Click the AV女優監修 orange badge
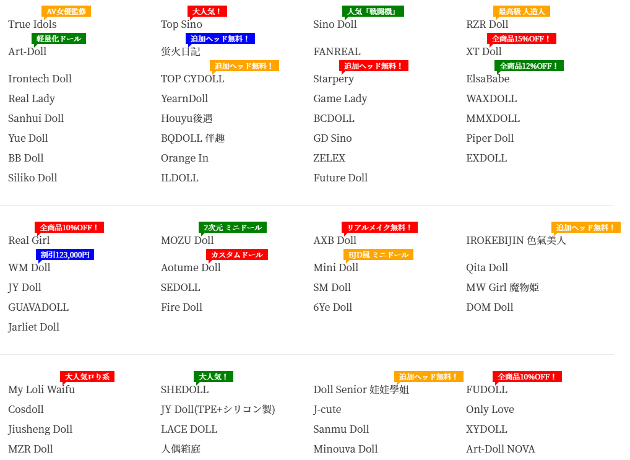Viewport: 630px width, 460px height. (x=66, y=11)
